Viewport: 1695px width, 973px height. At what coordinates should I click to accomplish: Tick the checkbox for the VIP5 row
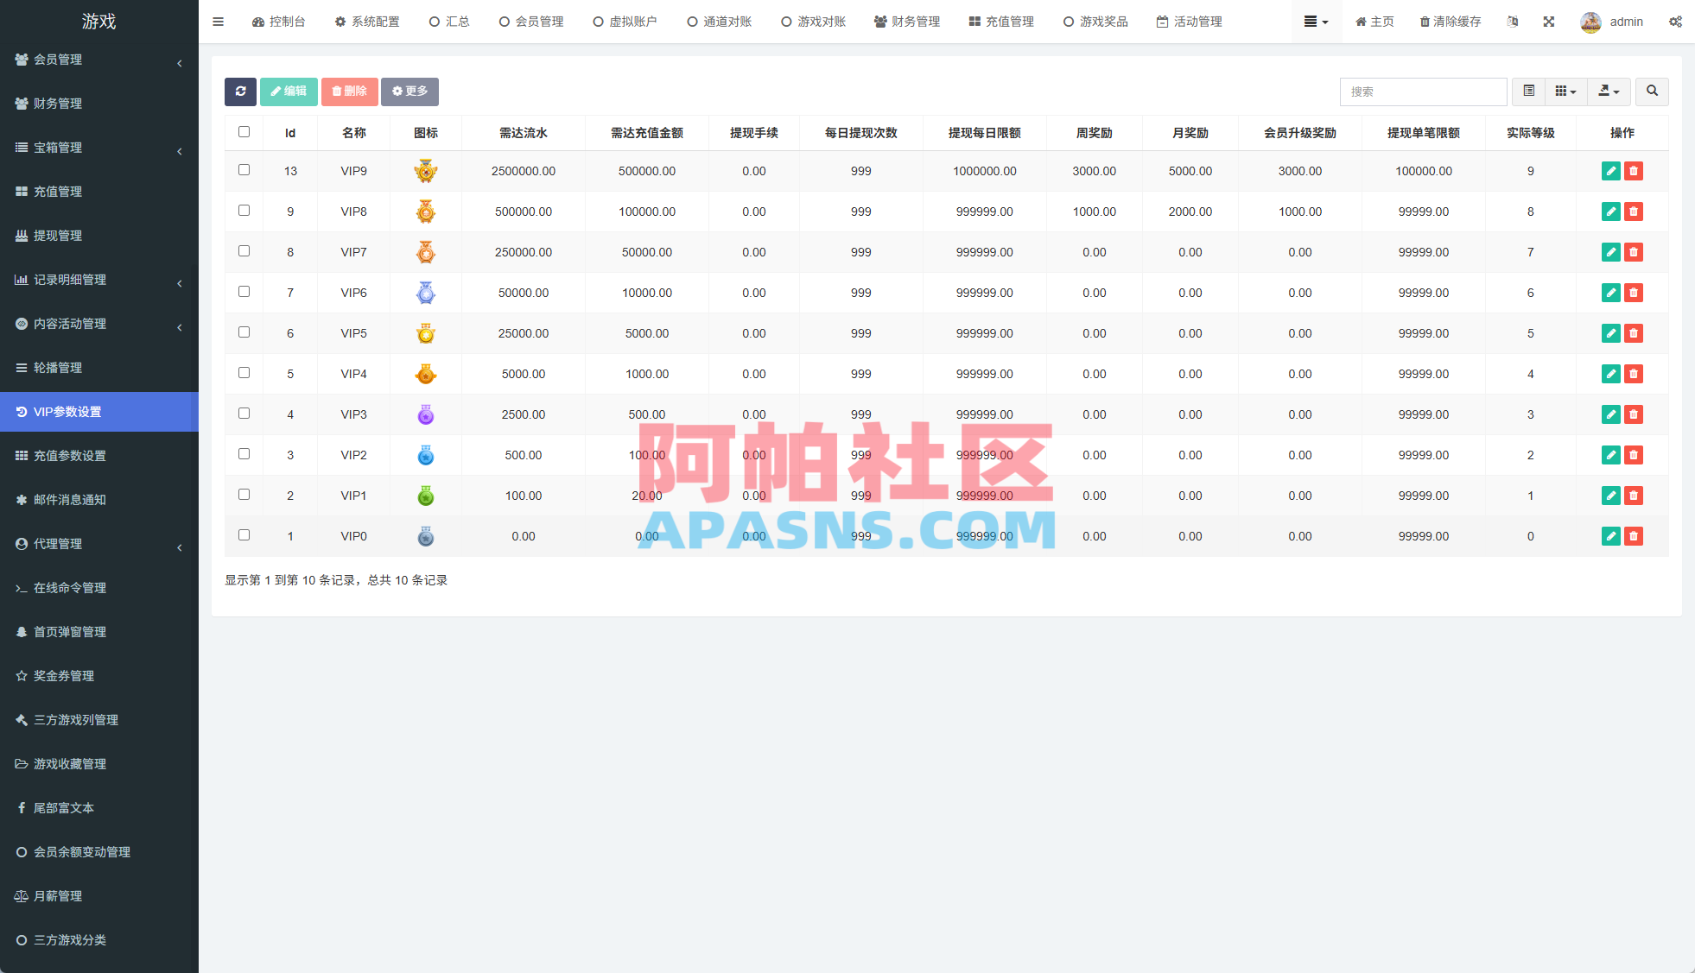coord(244,332)
